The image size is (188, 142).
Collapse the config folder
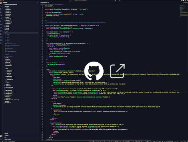(7, 8)
